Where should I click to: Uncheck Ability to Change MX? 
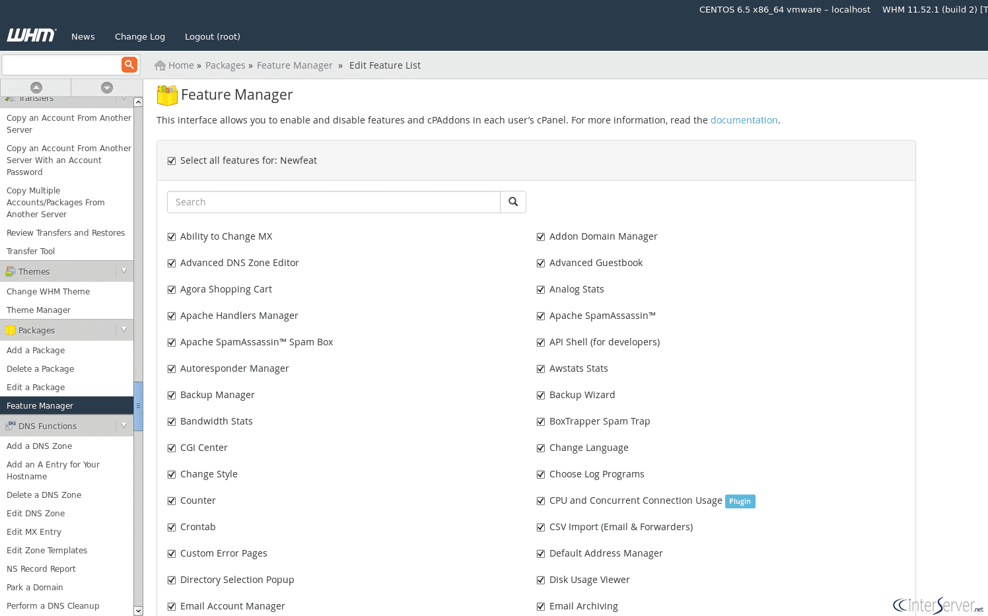[172, 236]
